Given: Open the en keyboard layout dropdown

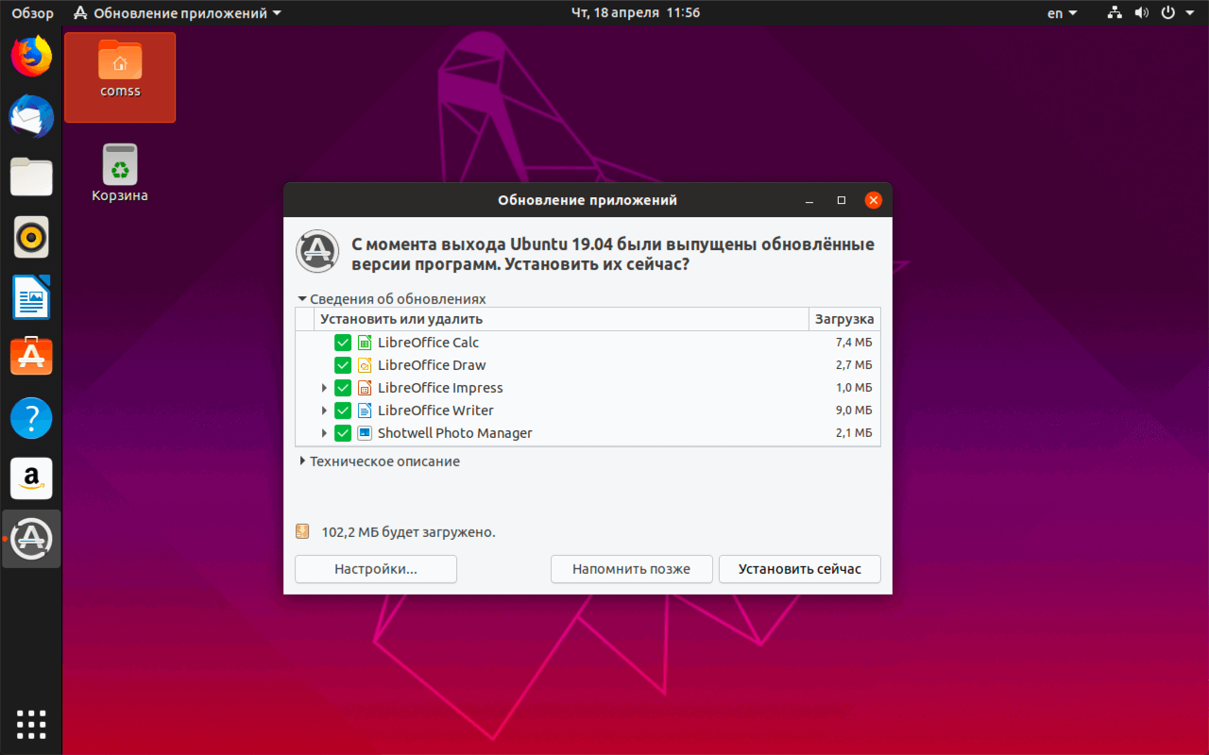Looking at the screenshot, I should (1063, 13).
